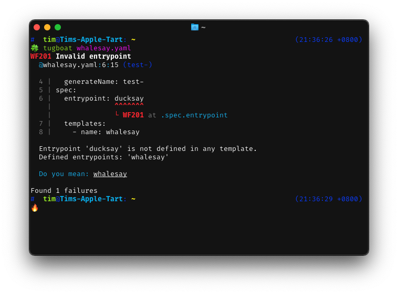Click the WF201 label beside 'at .spec.entrypoint'
The image size is (398, 294).
pos(133,115)
